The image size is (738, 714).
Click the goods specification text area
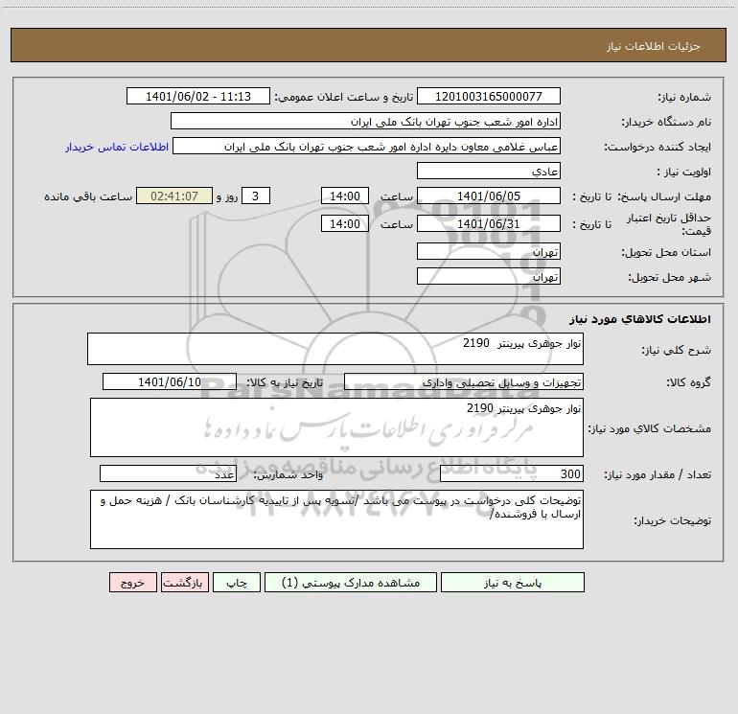(336, 427)
